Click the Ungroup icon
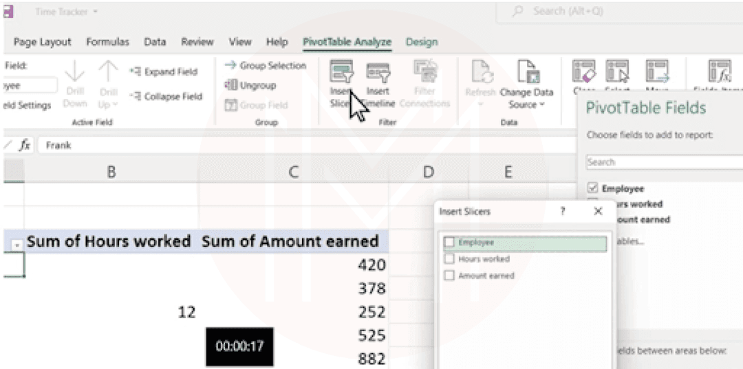The width and height of the screenshot is (743, 369). point(231,86)
